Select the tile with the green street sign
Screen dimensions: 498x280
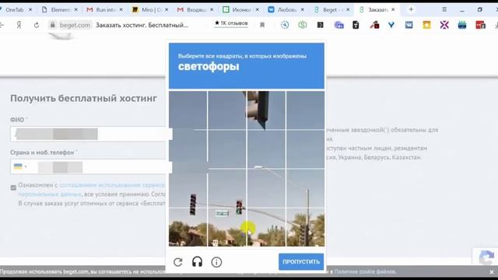227,227
